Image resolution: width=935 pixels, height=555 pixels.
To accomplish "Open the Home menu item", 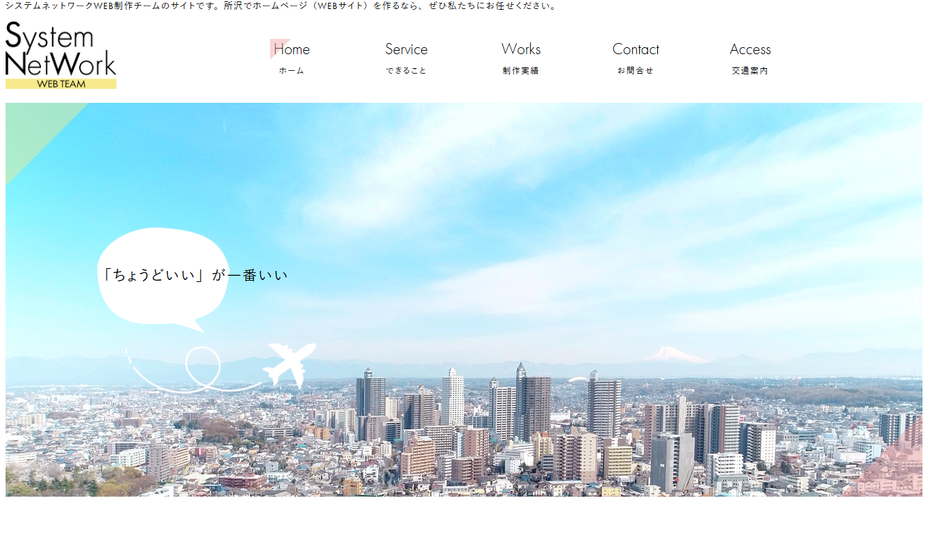I will coord(292,49).
